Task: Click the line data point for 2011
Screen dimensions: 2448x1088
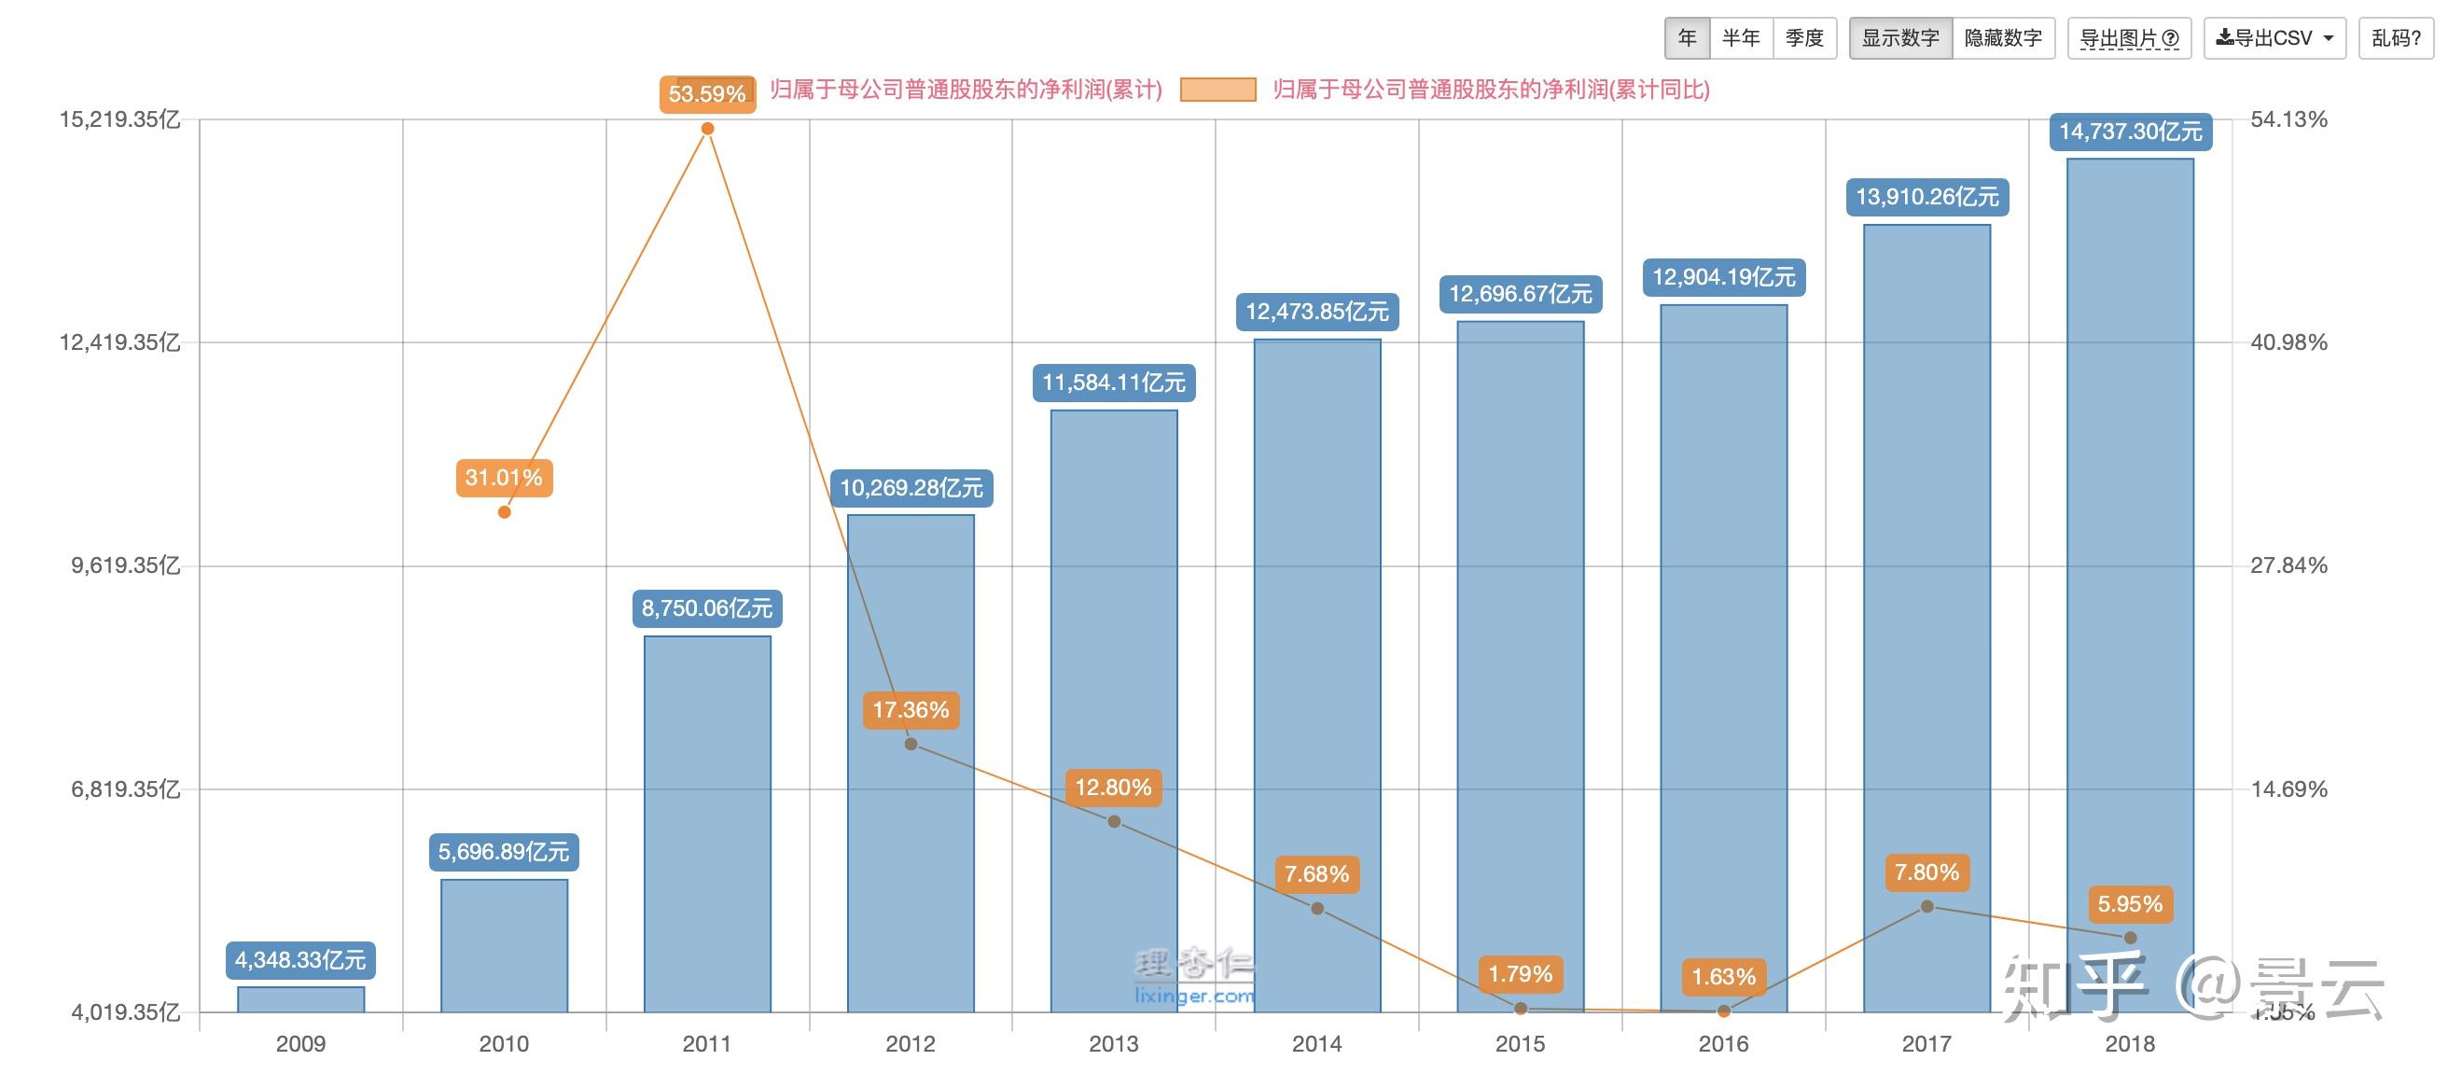Action: pos(707,128)
